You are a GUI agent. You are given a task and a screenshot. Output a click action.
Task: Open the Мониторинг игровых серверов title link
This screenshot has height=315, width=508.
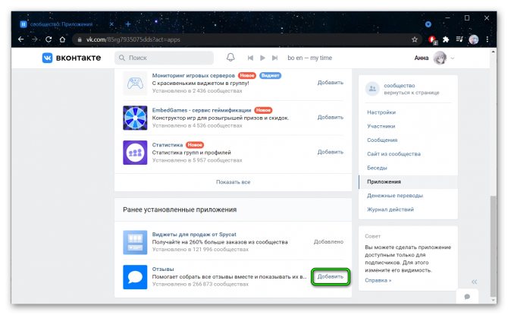193,76
